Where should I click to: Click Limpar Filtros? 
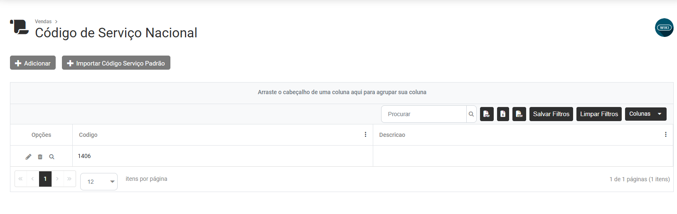point(599,114)
